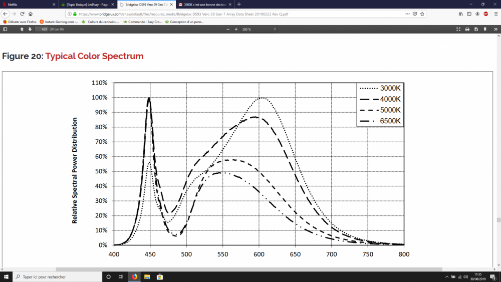The width and height of the screenshot is (501, 282).
Task: Click the 3000K legend entry
Action: (380, 88)
